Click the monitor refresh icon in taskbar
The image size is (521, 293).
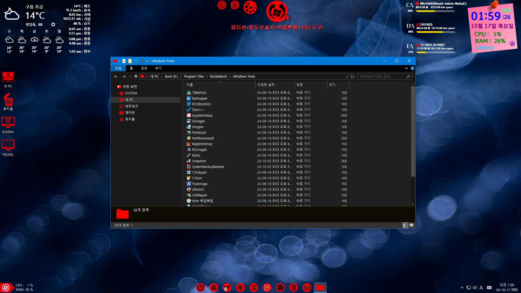tap(254, 288)
